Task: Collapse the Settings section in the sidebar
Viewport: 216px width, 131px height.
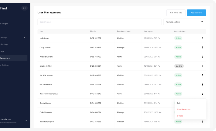Action: [x=24, y=37]
